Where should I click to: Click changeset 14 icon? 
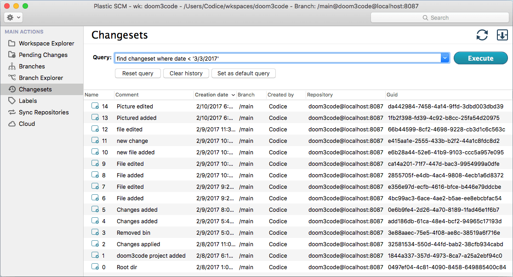coord(95,106)
